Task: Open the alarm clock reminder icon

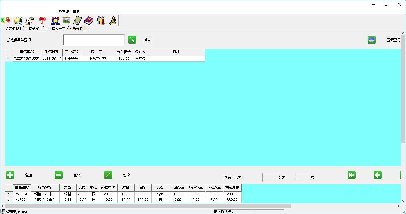Action: 55,20
